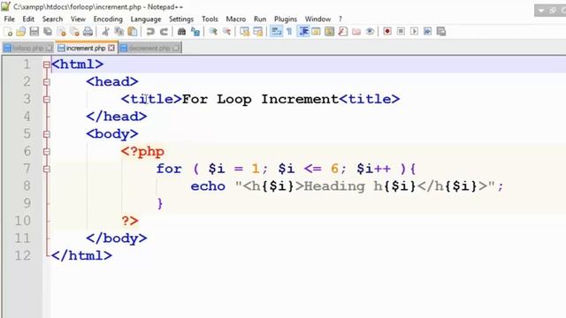Click the Paste clipboard toolbar icon

pyautogui.click(x=133, y=32)
